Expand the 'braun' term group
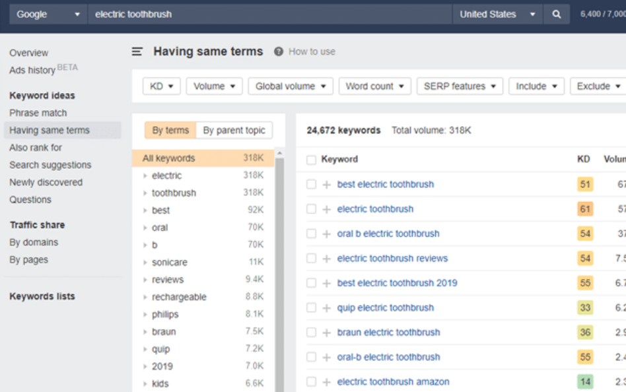626x392 pixels. pyautogui.click(x=145, y=332)
